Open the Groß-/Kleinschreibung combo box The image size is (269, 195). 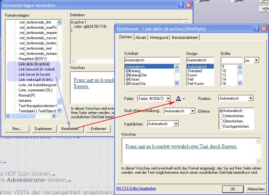[193, 111]
